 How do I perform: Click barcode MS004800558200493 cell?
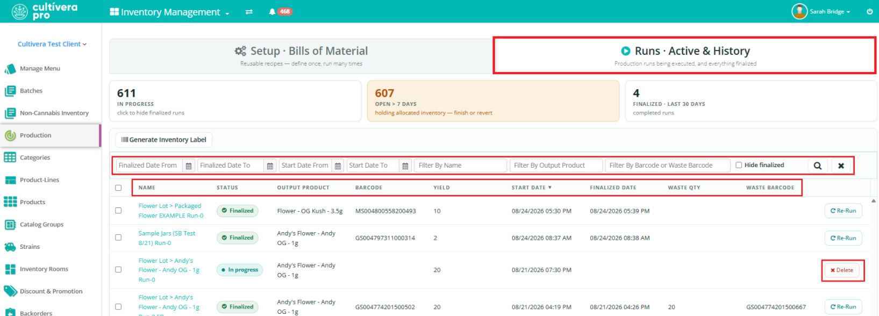pyautogui.click(x=385, y=211)
